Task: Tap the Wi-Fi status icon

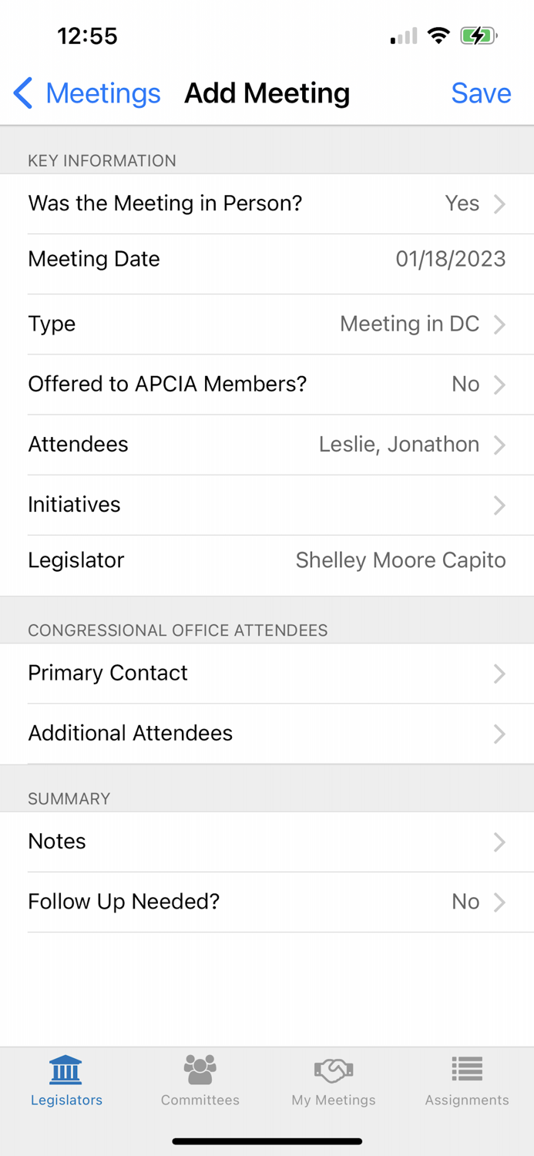Action: coord(438,35)
